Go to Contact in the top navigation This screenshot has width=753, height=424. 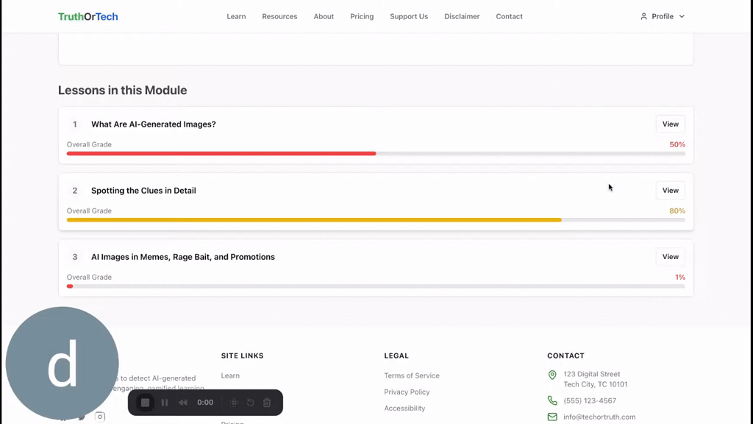click(509, 16)
